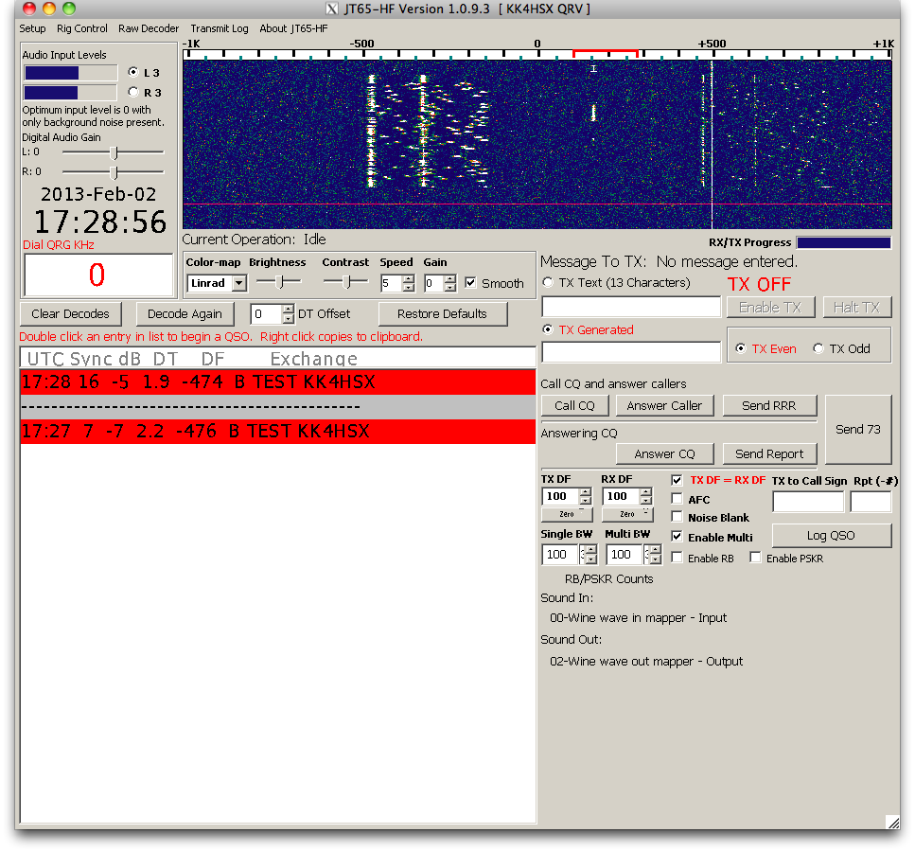
Task: Open the Setup menu
Action: pos(32,28)
